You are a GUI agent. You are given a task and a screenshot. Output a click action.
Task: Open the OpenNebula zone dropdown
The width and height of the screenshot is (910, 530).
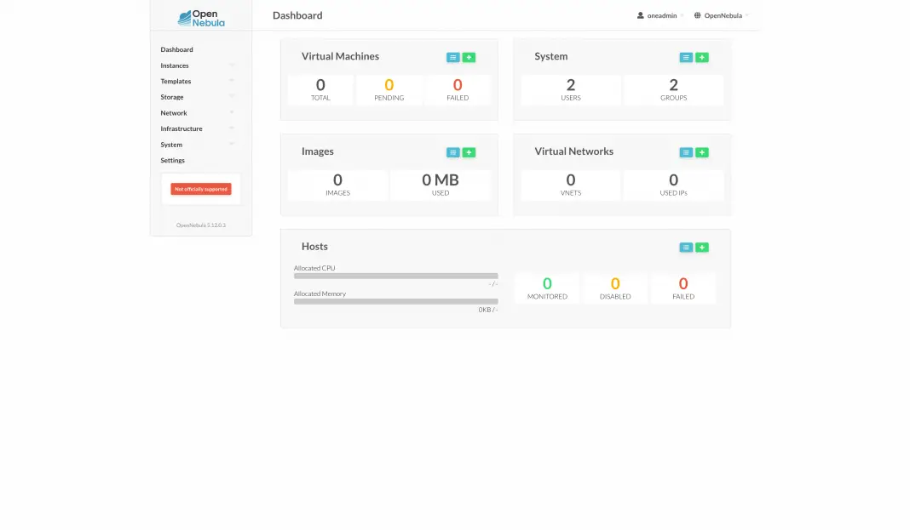tap(722, 15)
